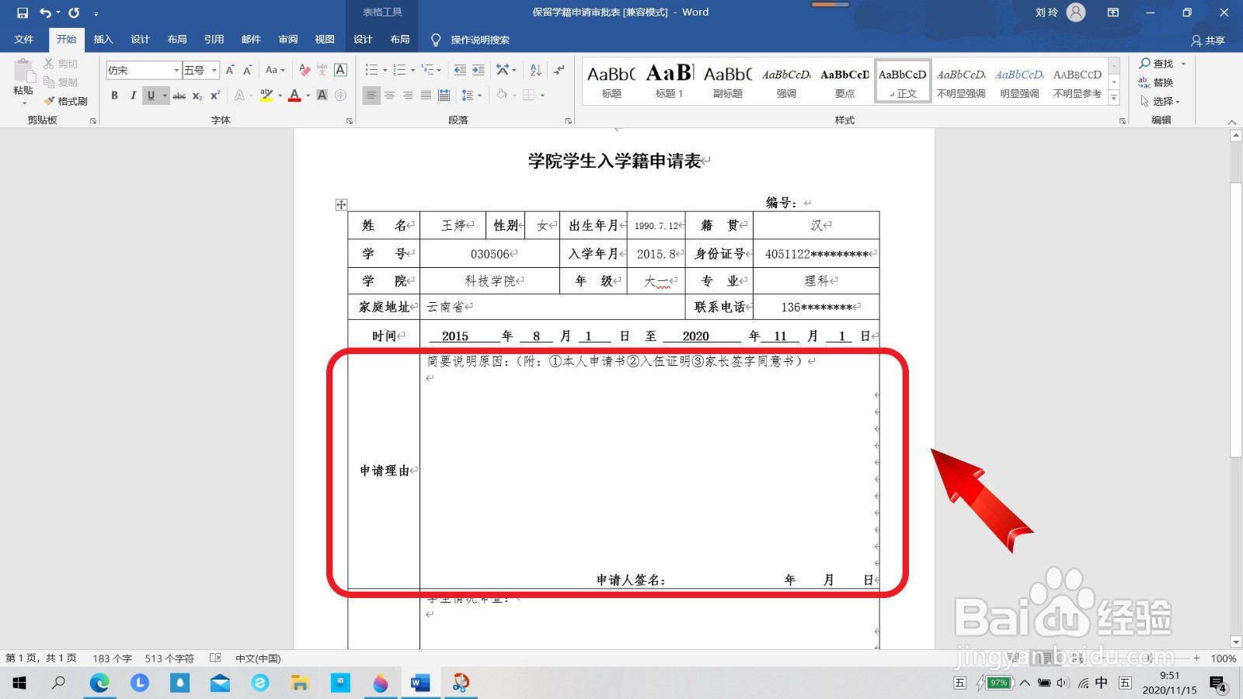Click the Redo/repeat icon
Viewport: 1243px width, 699px height.
(x=74, y=12)
